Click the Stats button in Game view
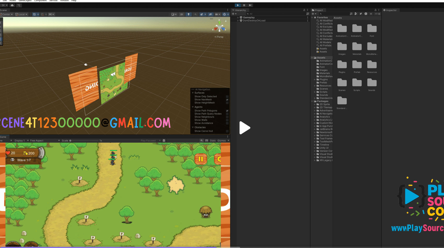The height and width of the screenshot is (248, 444). (213, 141)
